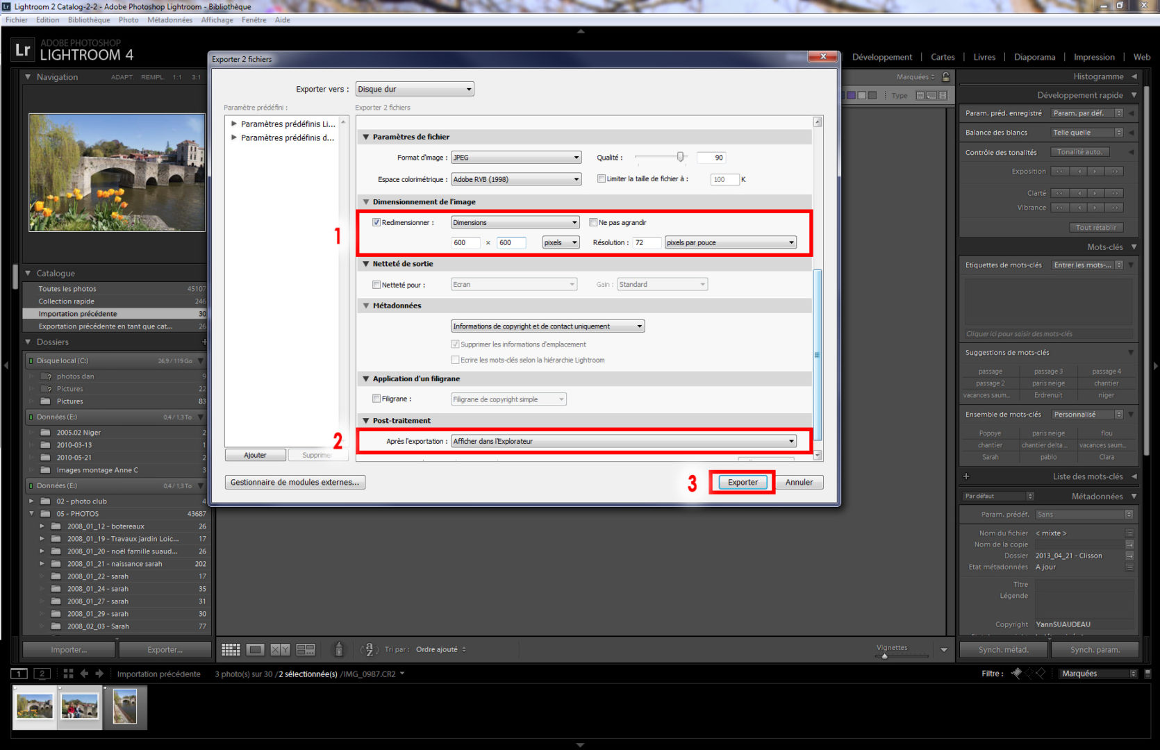Viewport: 1160px width, 750px height.
Task: Go back with the left arrow in filmstrip bar
Action: (x=84, y=674)
